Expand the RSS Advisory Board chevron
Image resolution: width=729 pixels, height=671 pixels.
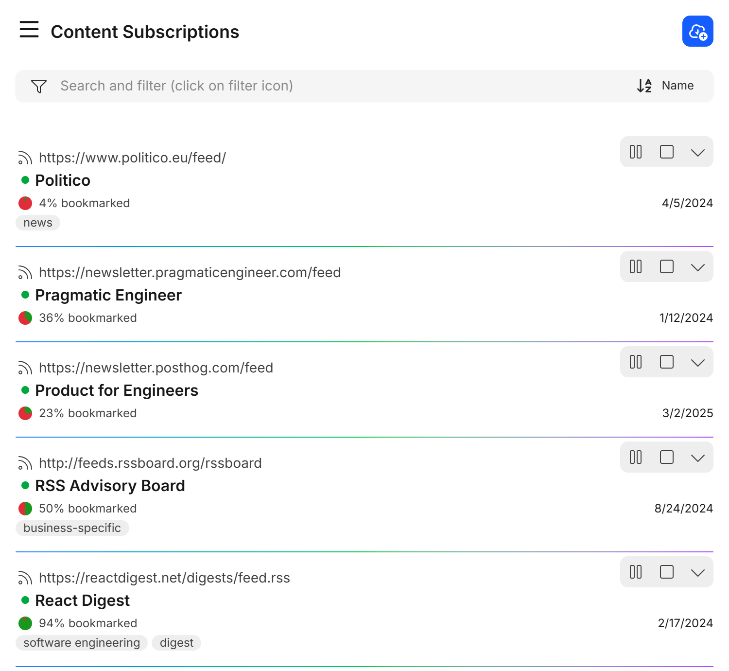click(697, 458)
